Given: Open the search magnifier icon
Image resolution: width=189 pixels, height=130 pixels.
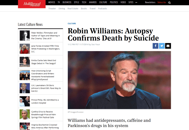Looking at the screenshot, I should pos(169,3).
